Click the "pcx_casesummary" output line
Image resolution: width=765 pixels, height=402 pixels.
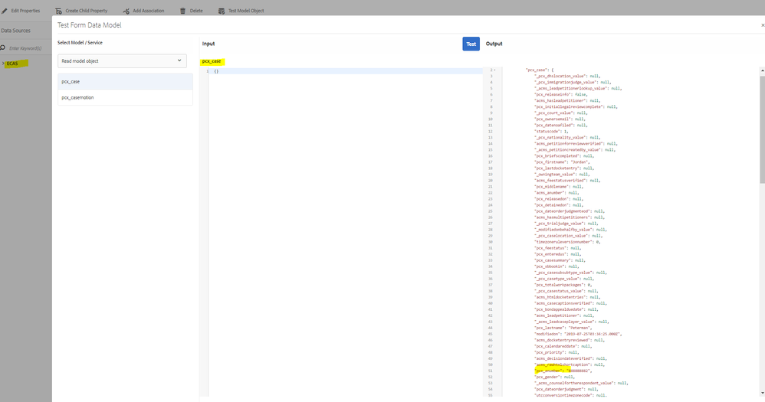coord(561,260)
